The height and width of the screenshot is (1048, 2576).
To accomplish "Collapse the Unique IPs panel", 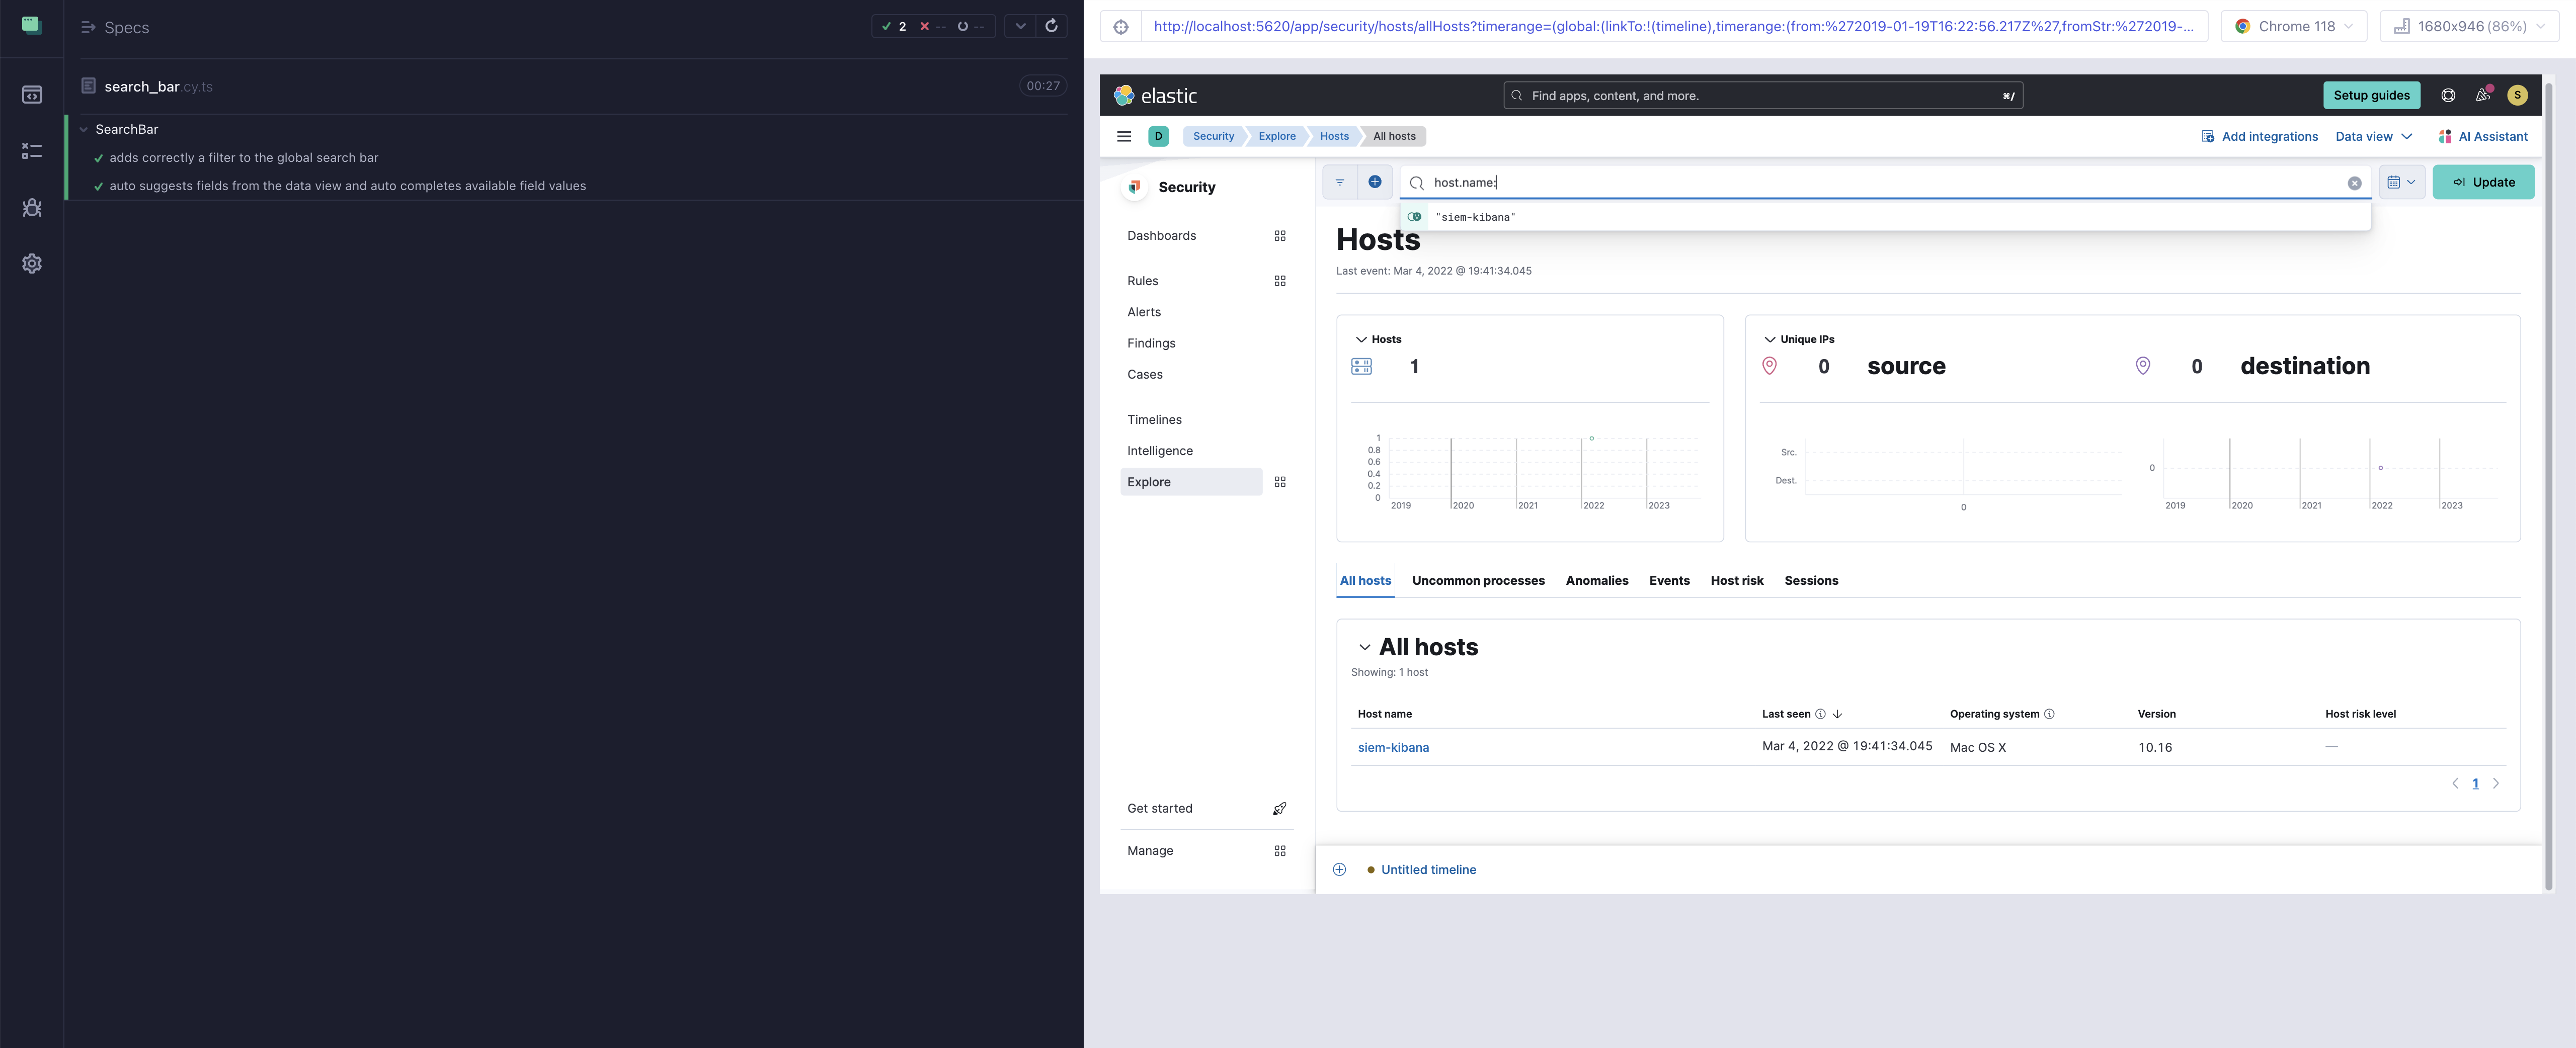I will (1769, 339).
